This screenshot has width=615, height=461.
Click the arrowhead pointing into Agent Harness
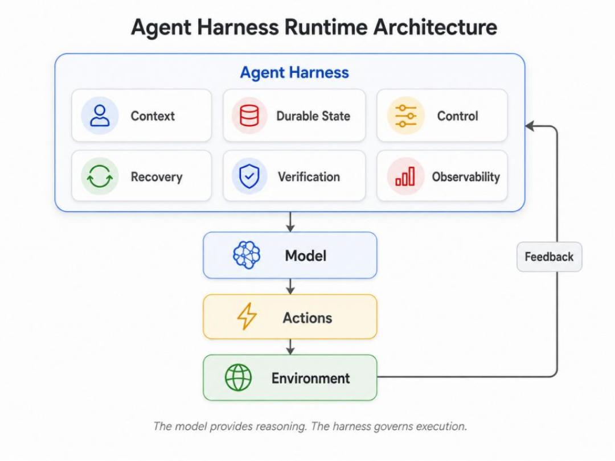point(530,126)
